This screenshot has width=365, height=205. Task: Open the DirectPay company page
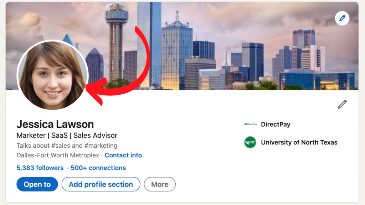pos(276,124)
